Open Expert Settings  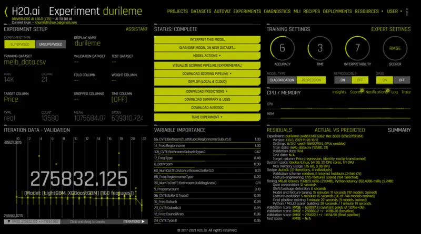point(390,29)
